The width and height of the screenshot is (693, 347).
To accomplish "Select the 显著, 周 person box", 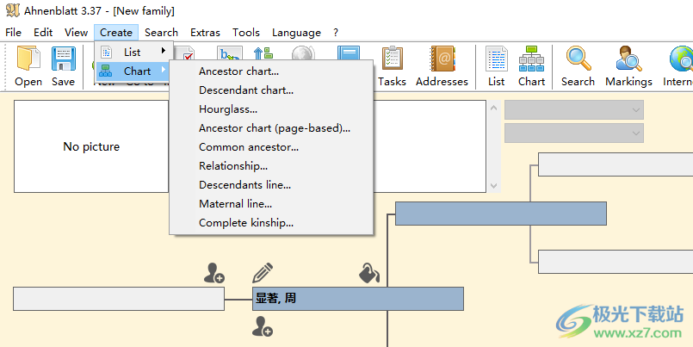I will pos(357,299).
